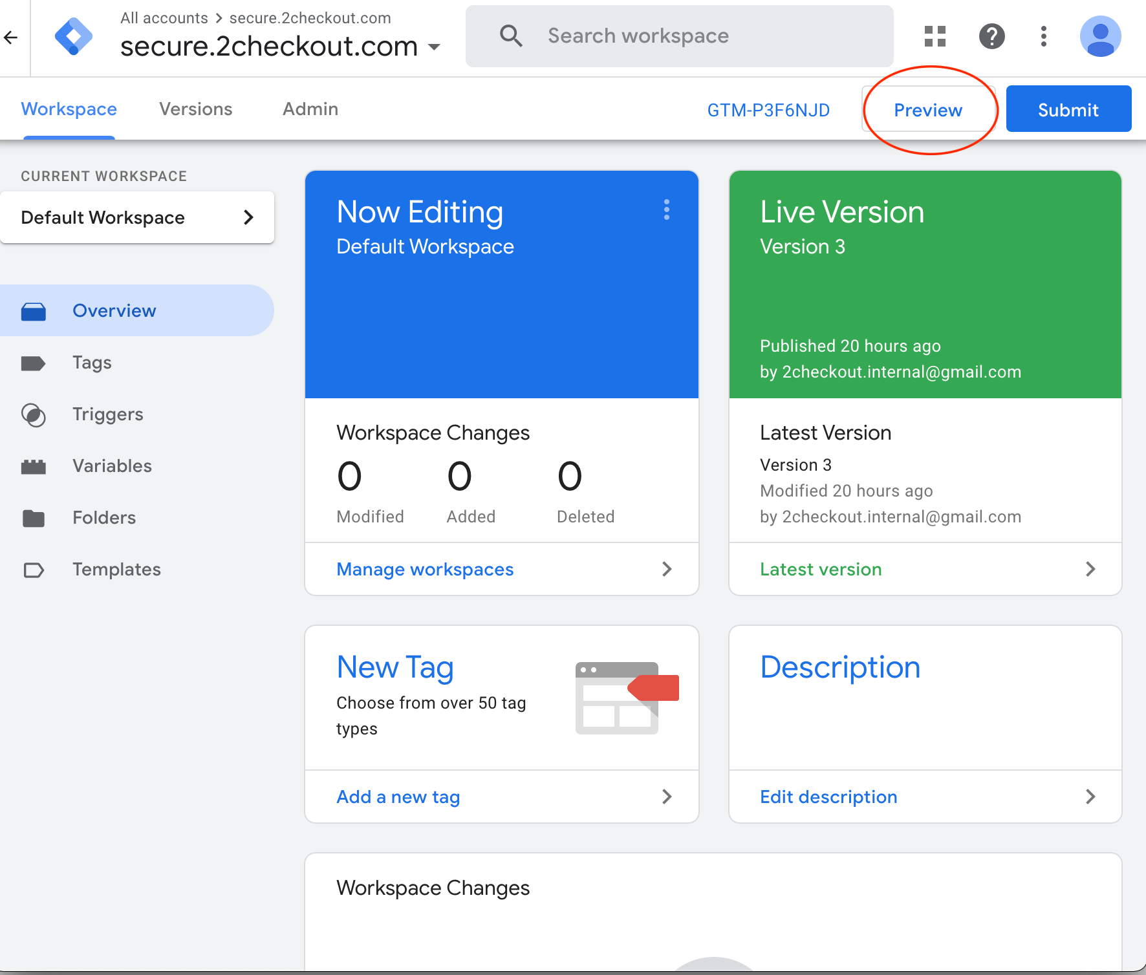
Task: Select Tags in the sidebar
Action: [137, 362]
